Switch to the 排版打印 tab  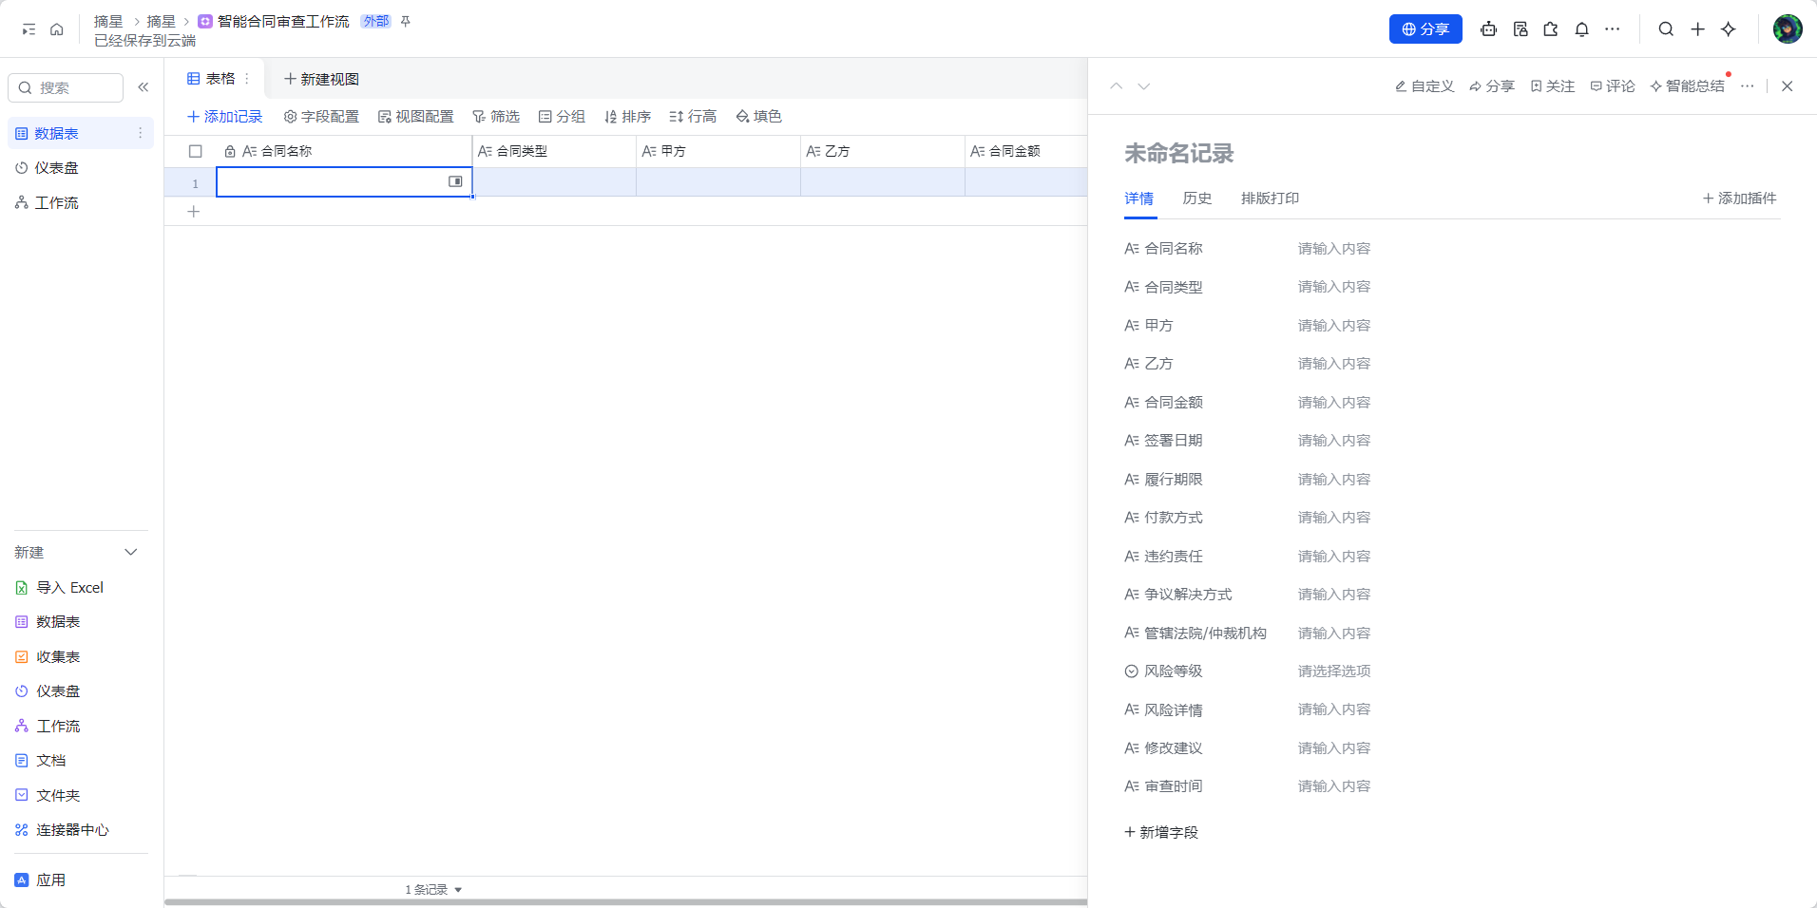[x=1271, y=199]
